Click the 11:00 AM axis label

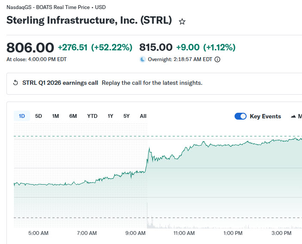[x=184, y=233]
